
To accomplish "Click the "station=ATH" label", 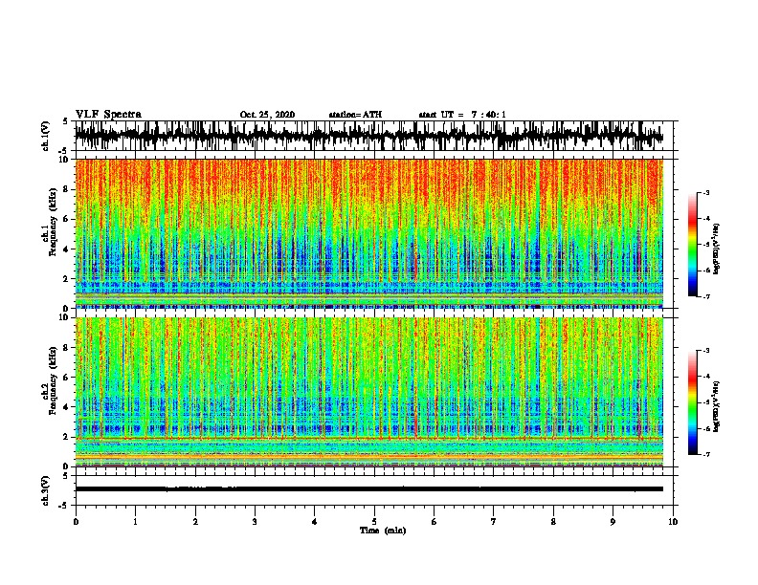I will point(355,115).
